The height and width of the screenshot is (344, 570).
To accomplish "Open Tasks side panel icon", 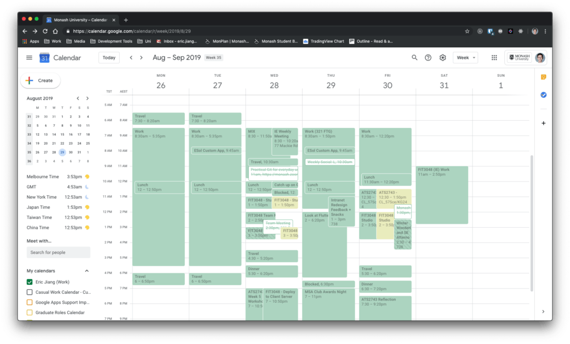I will pos(543,95).
